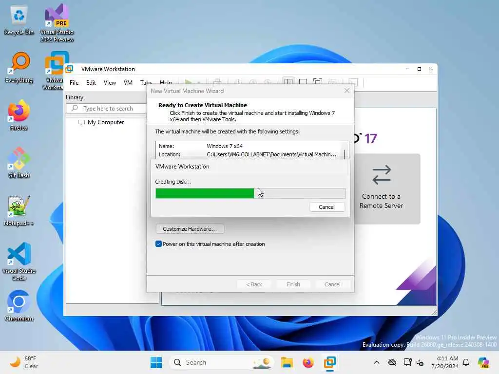
Task: Click the Show or Hide Library toolbar icon
Action: (x=288, y=82)
